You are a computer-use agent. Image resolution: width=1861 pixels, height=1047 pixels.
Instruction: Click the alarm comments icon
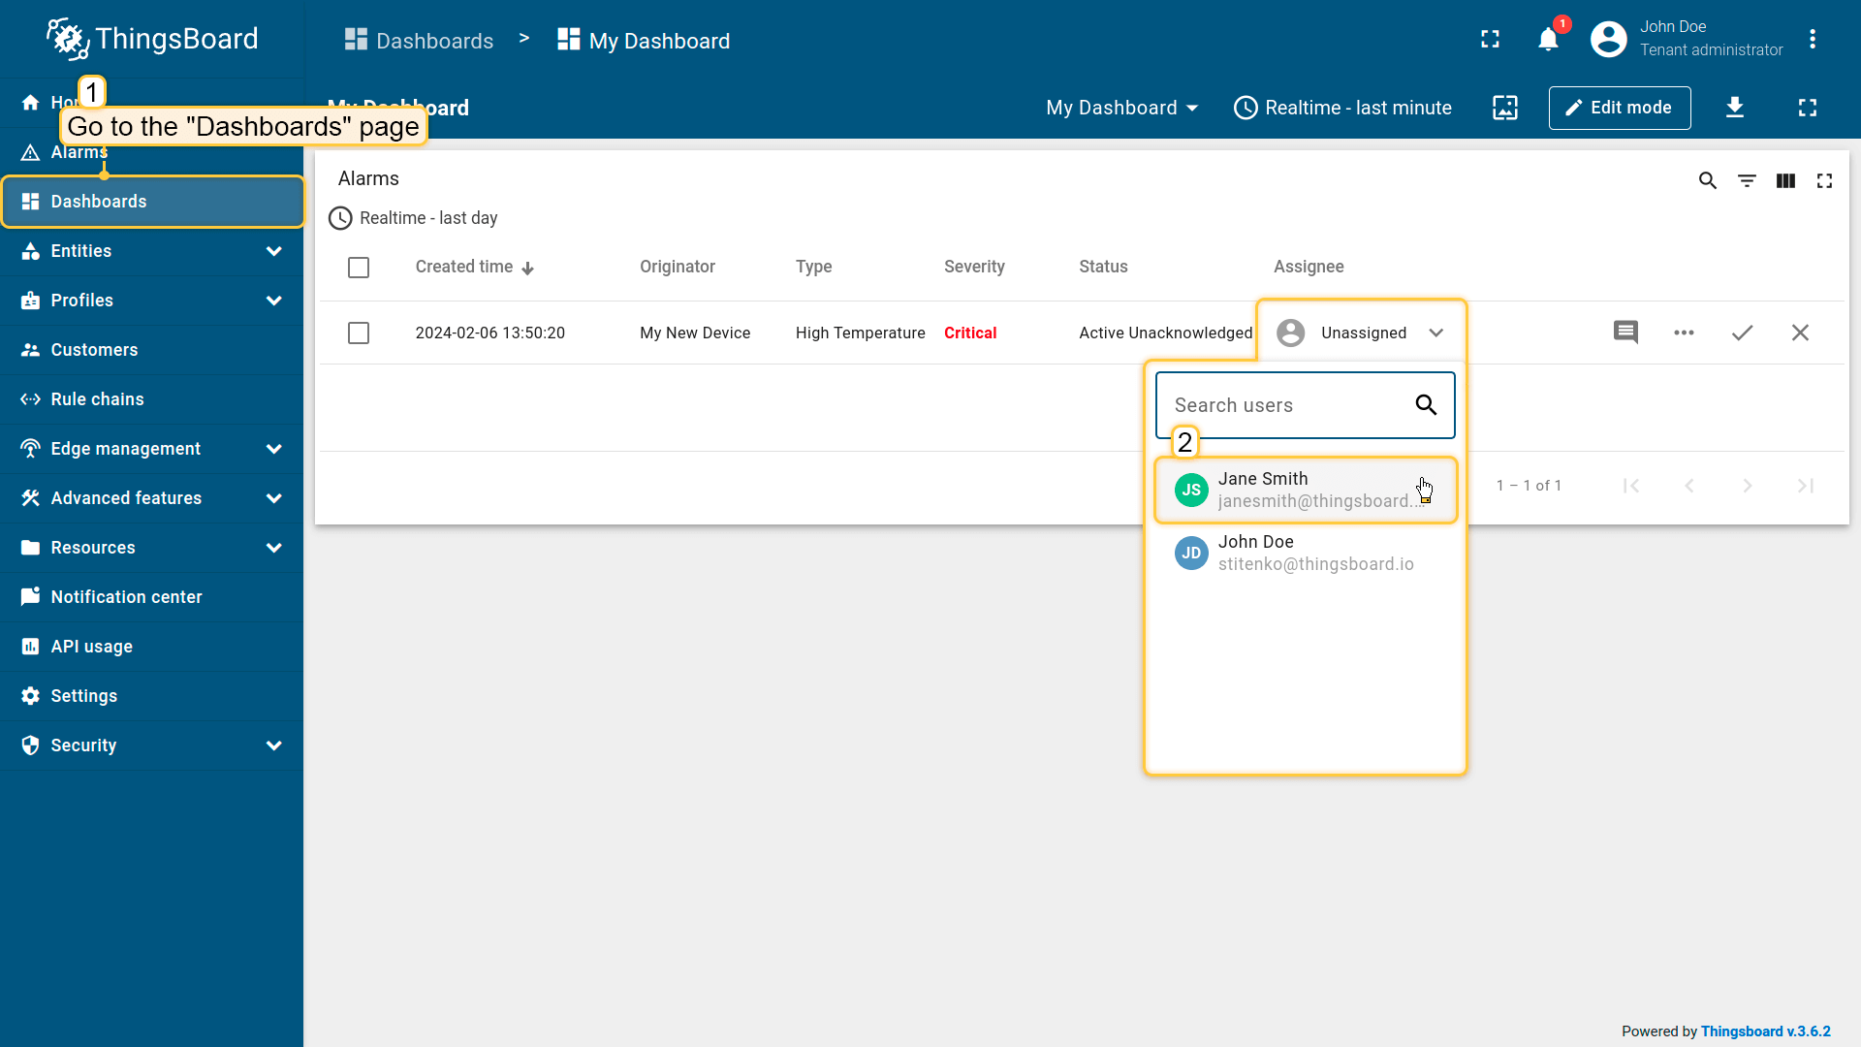click(1625, 333)
